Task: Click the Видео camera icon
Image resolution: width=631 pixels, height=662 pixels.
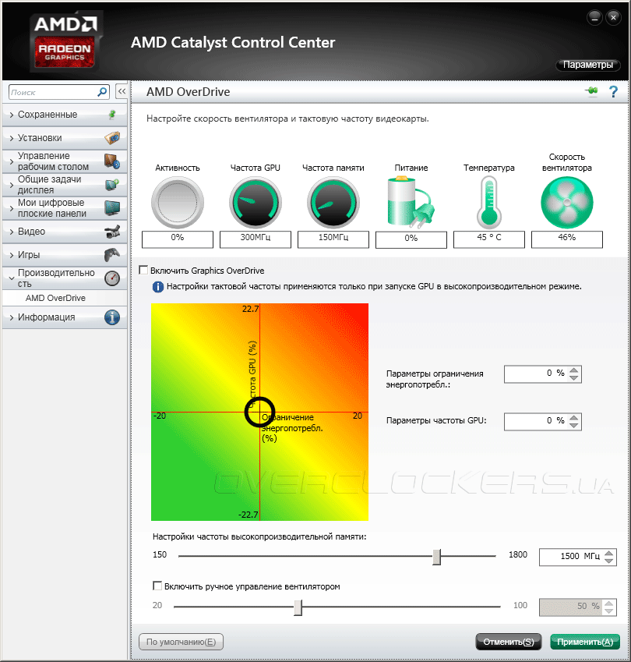Action: coord(112,232)
